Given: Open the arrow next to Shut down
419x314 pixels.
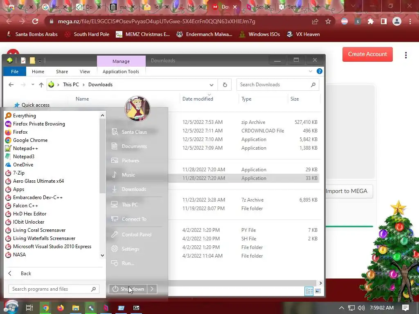Looking at the screenshot, I should click(x=152, y=289).
